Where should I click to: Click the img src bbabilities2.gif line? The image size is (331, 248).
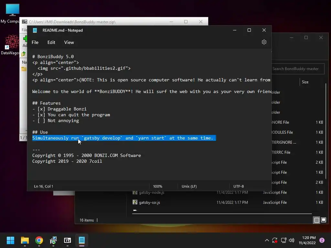pyautogui.click(x=84, y=68)
